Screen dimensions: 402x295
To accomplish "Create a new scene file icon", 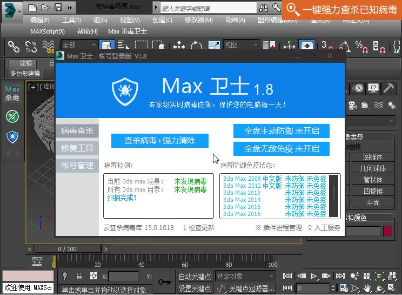I will [x=32, y=8].
